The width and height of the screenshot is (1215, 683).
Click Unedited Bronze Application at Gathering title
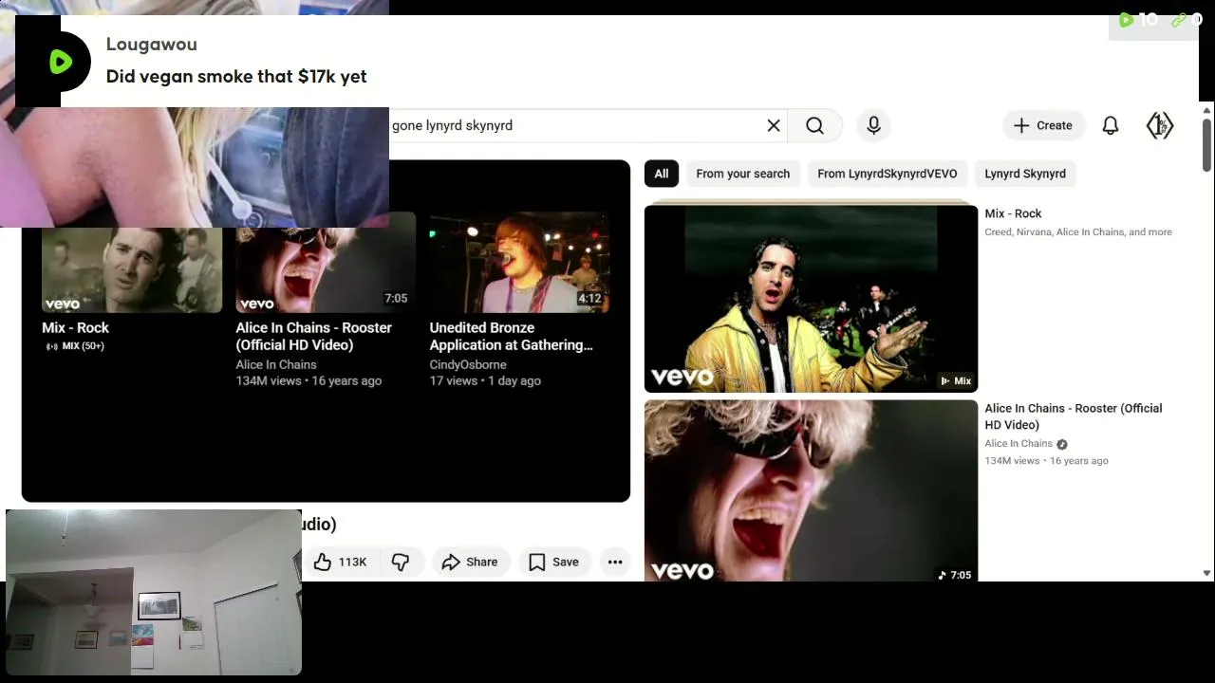[512, 336]
